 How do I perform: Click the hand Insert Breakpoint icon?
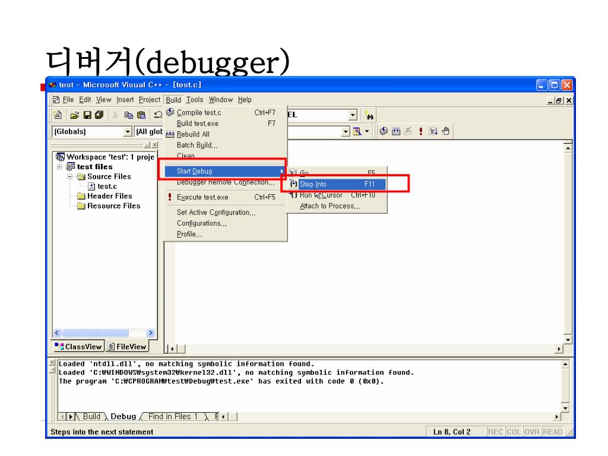(x=446, y=131)
